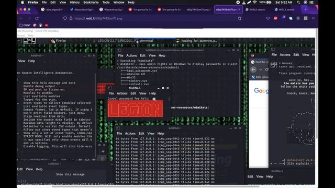Open the YouTube bookmark icon

[x=47, y=25]
